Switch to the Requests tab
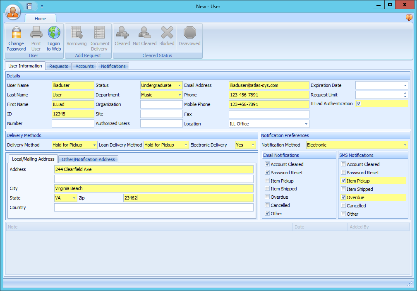This screenshot has height=291, width=417. pos(58,66)
